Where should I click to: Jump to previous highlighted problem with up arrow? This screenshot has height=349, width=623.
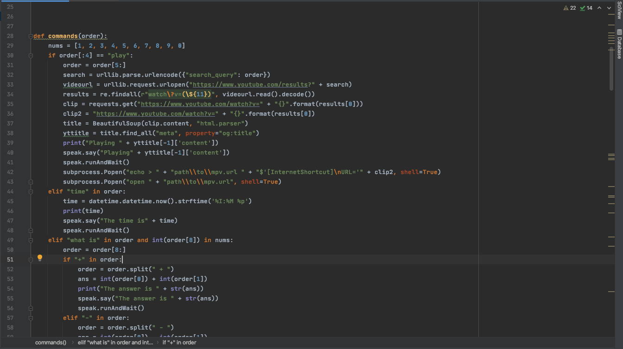tap(599, 8)
